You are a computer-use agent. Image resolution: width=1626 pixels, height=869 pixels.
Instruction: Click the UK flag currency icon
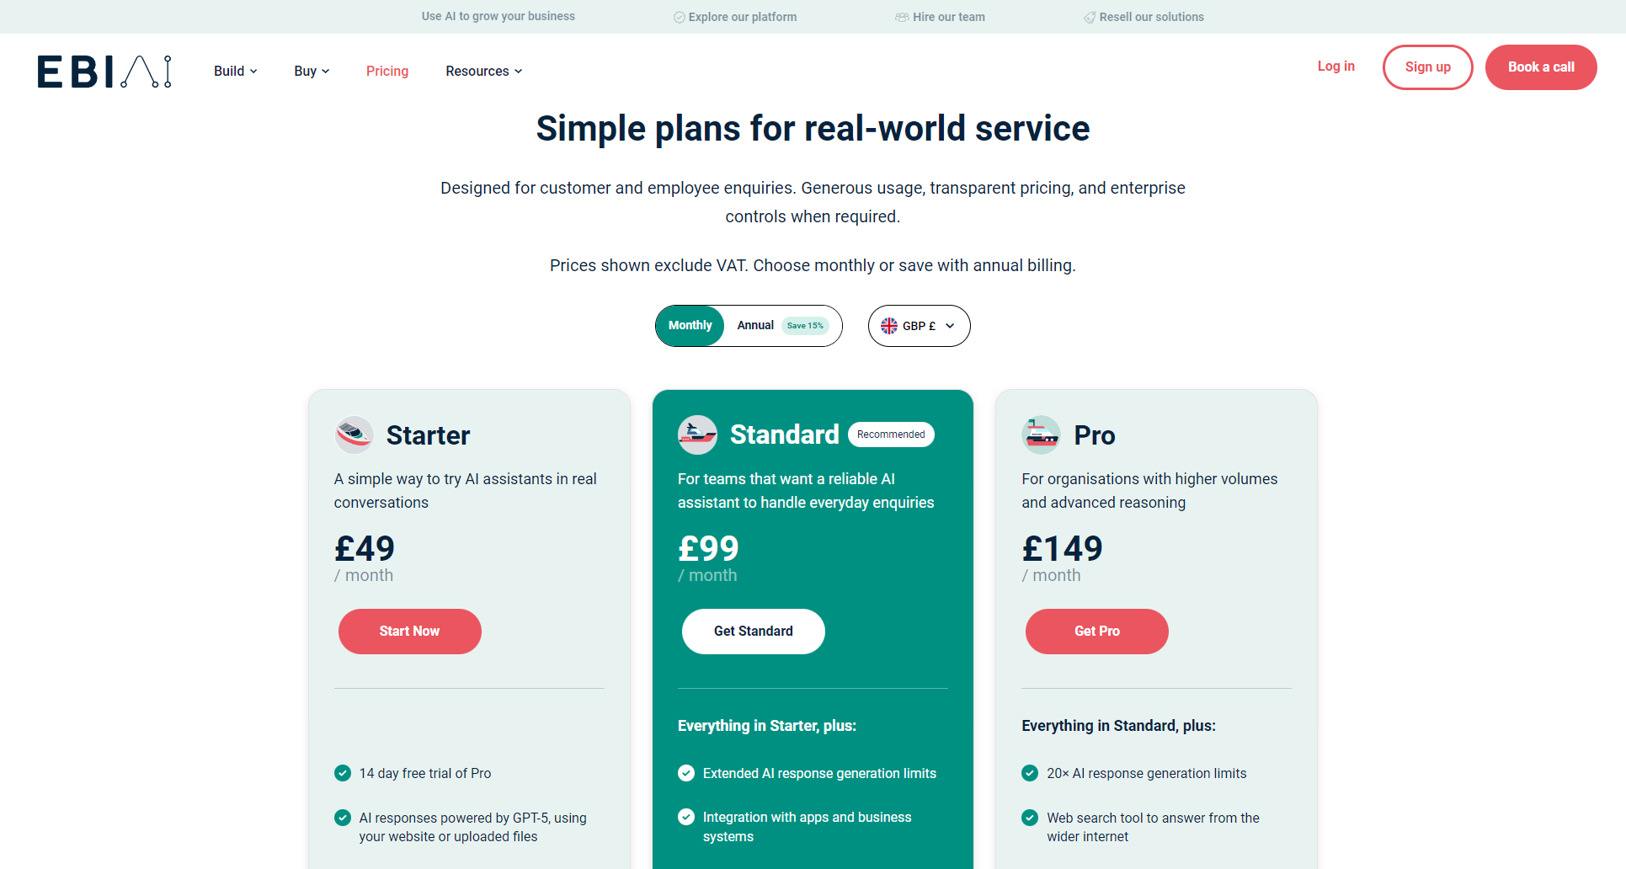[x=889, y=326]
